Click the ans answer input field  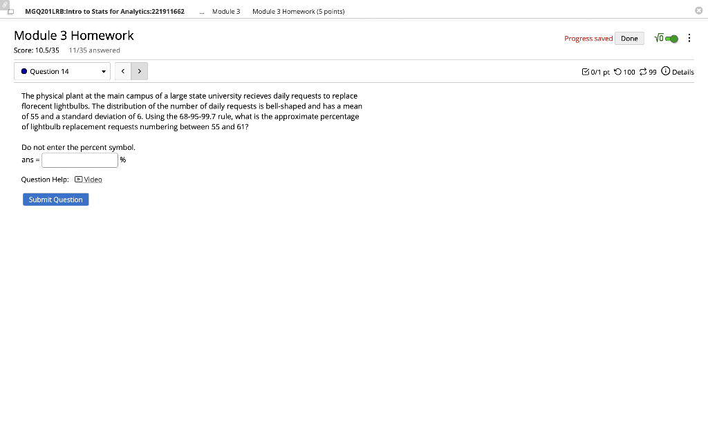80,160
